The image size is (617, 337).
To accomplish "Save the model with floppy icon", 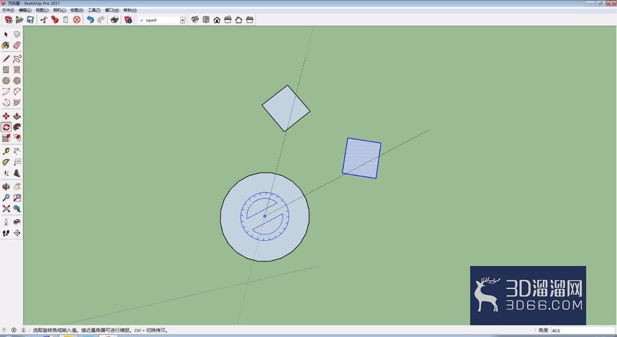I will 30,20.
